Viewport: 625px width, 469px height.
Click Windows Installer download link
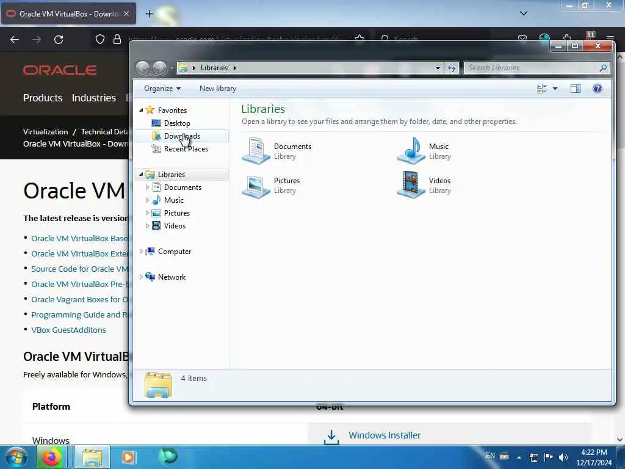[x=385, y=435]
